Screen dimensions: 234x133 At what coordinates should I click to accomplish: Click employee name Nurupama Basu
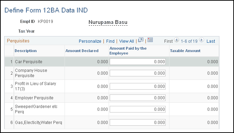[108, 22]
